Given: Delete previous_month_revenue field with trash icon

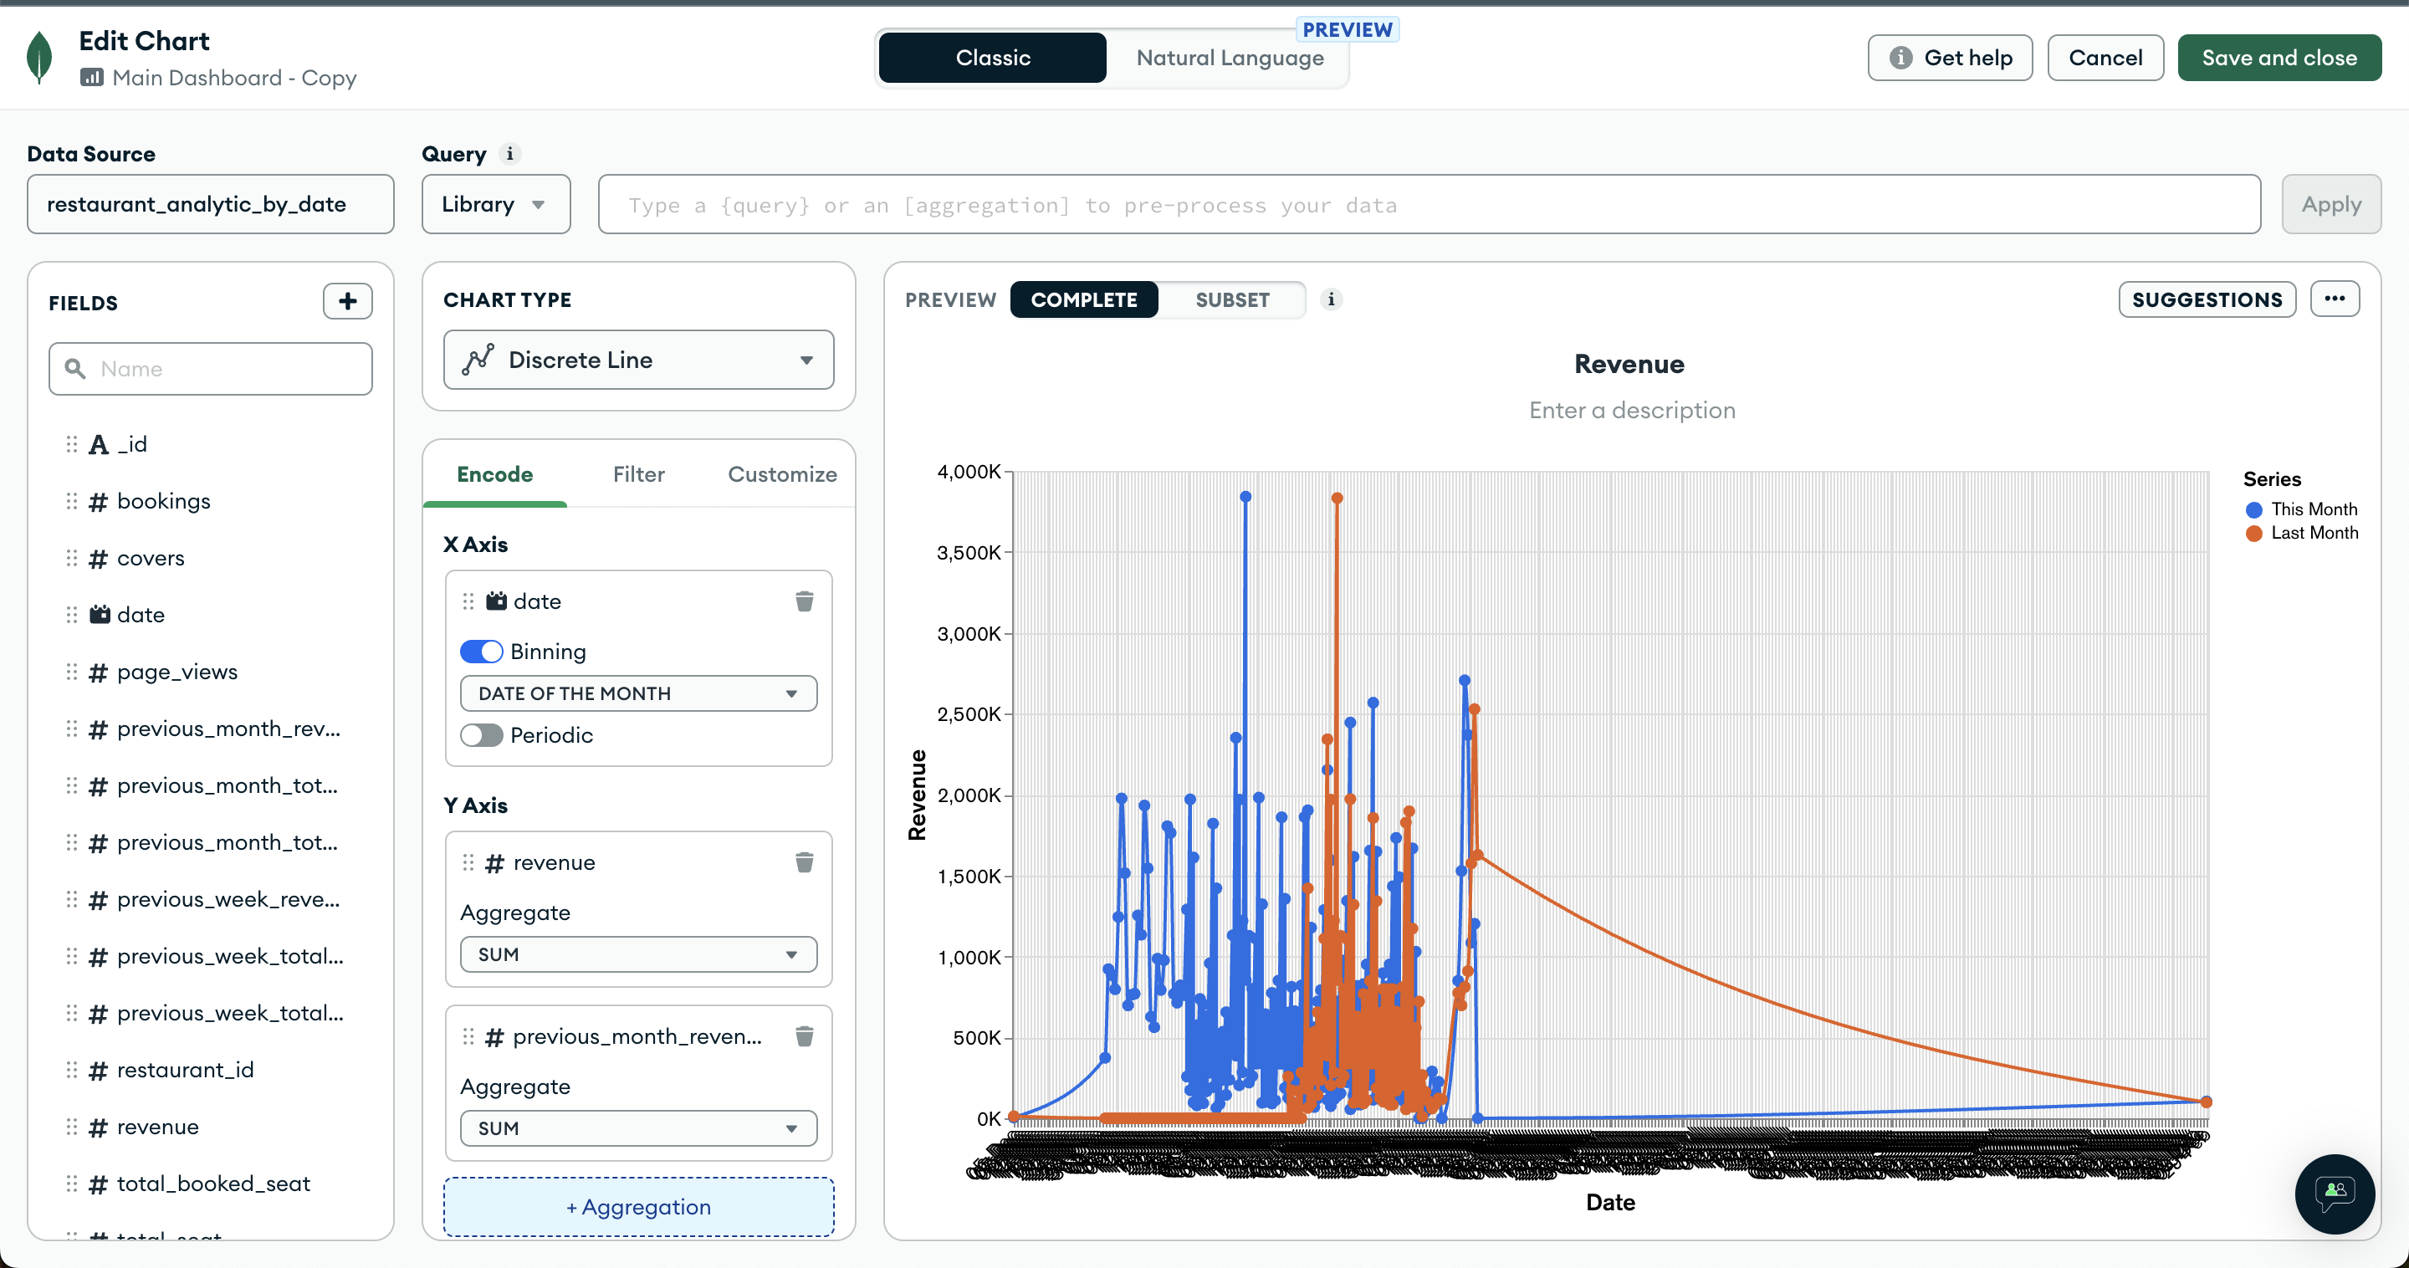Looking at the screenshot, I should coord(803,1036).
